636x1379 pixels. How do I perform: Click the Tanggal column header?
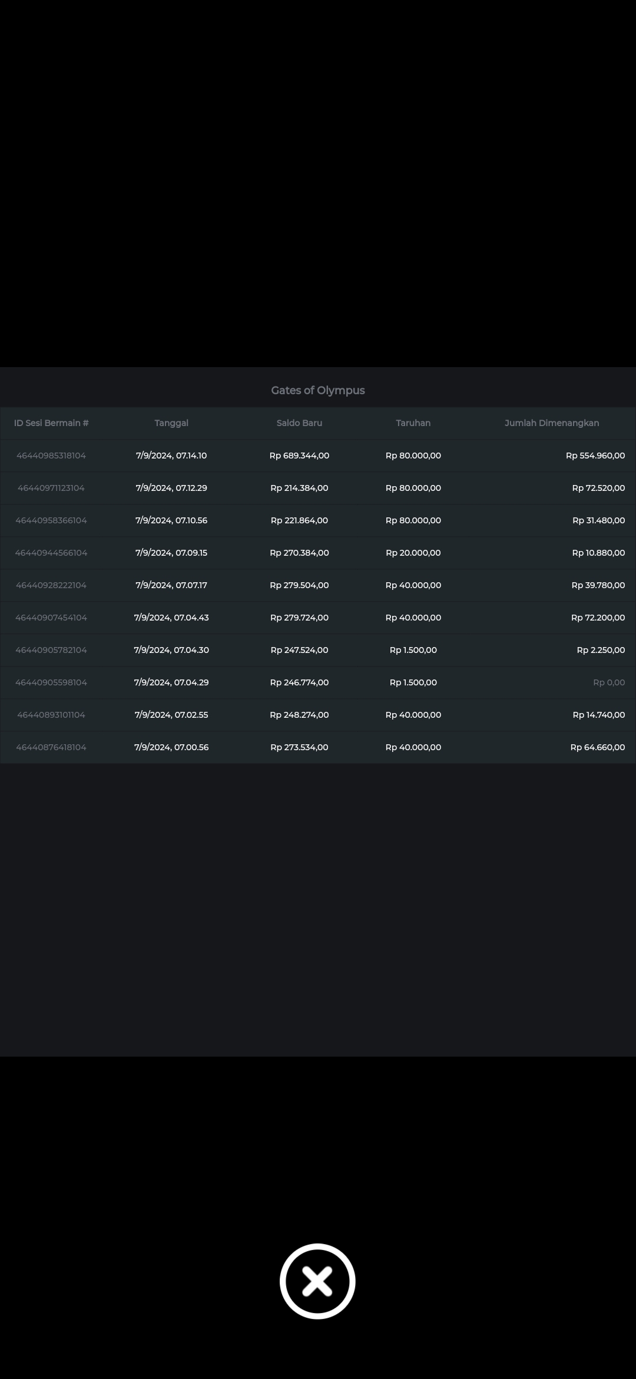[x=171, y=423]
